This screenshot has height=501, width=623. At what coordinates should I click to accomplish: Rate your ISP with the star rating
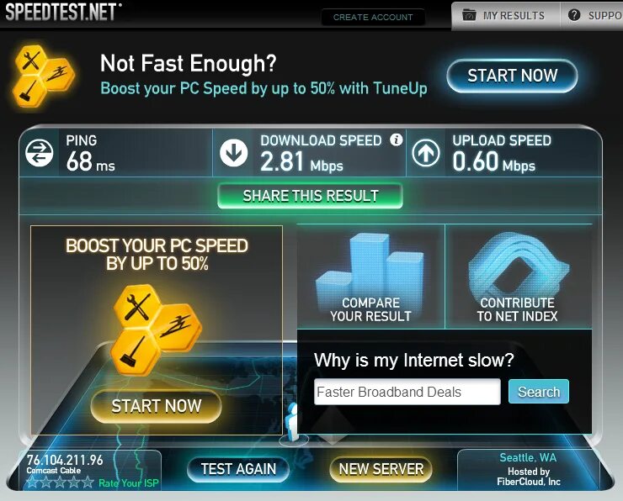pyautogui.click(x=60, y=483)
